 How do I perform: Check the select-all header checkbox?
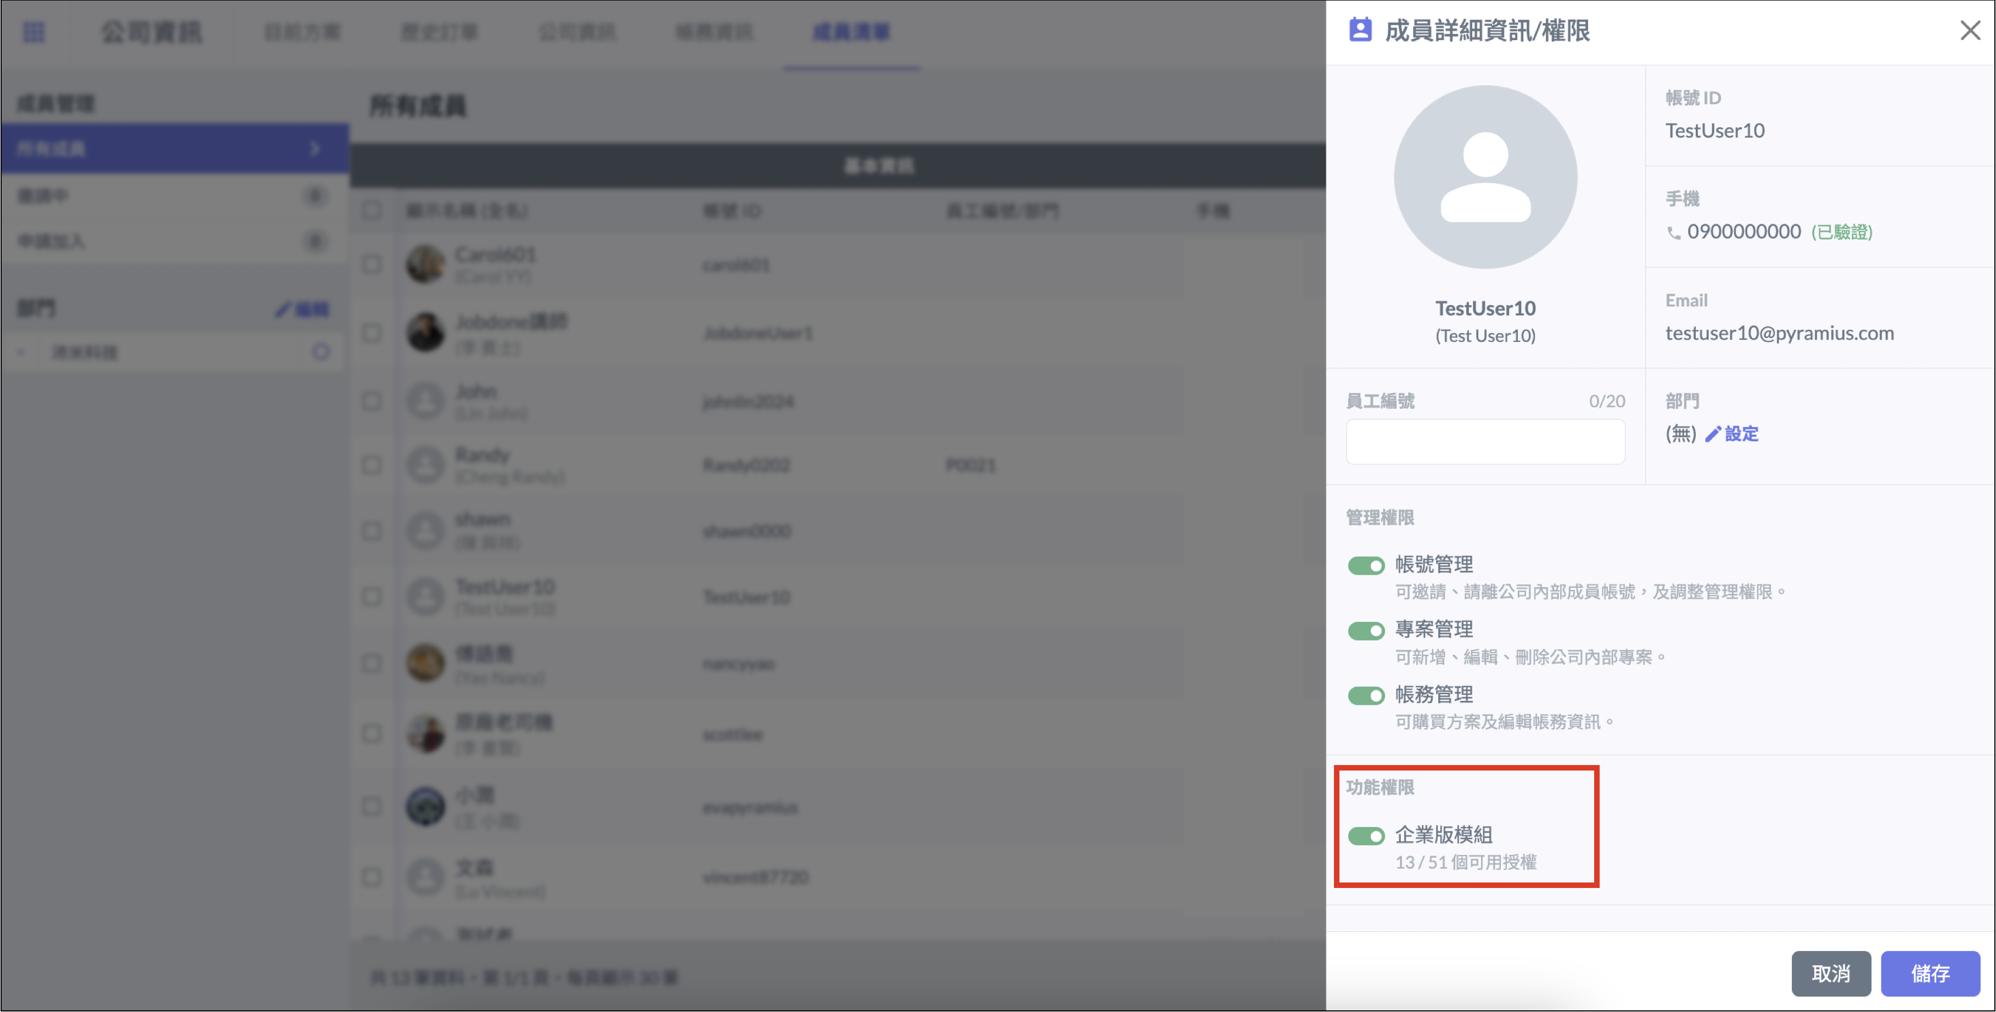point(372,210)
